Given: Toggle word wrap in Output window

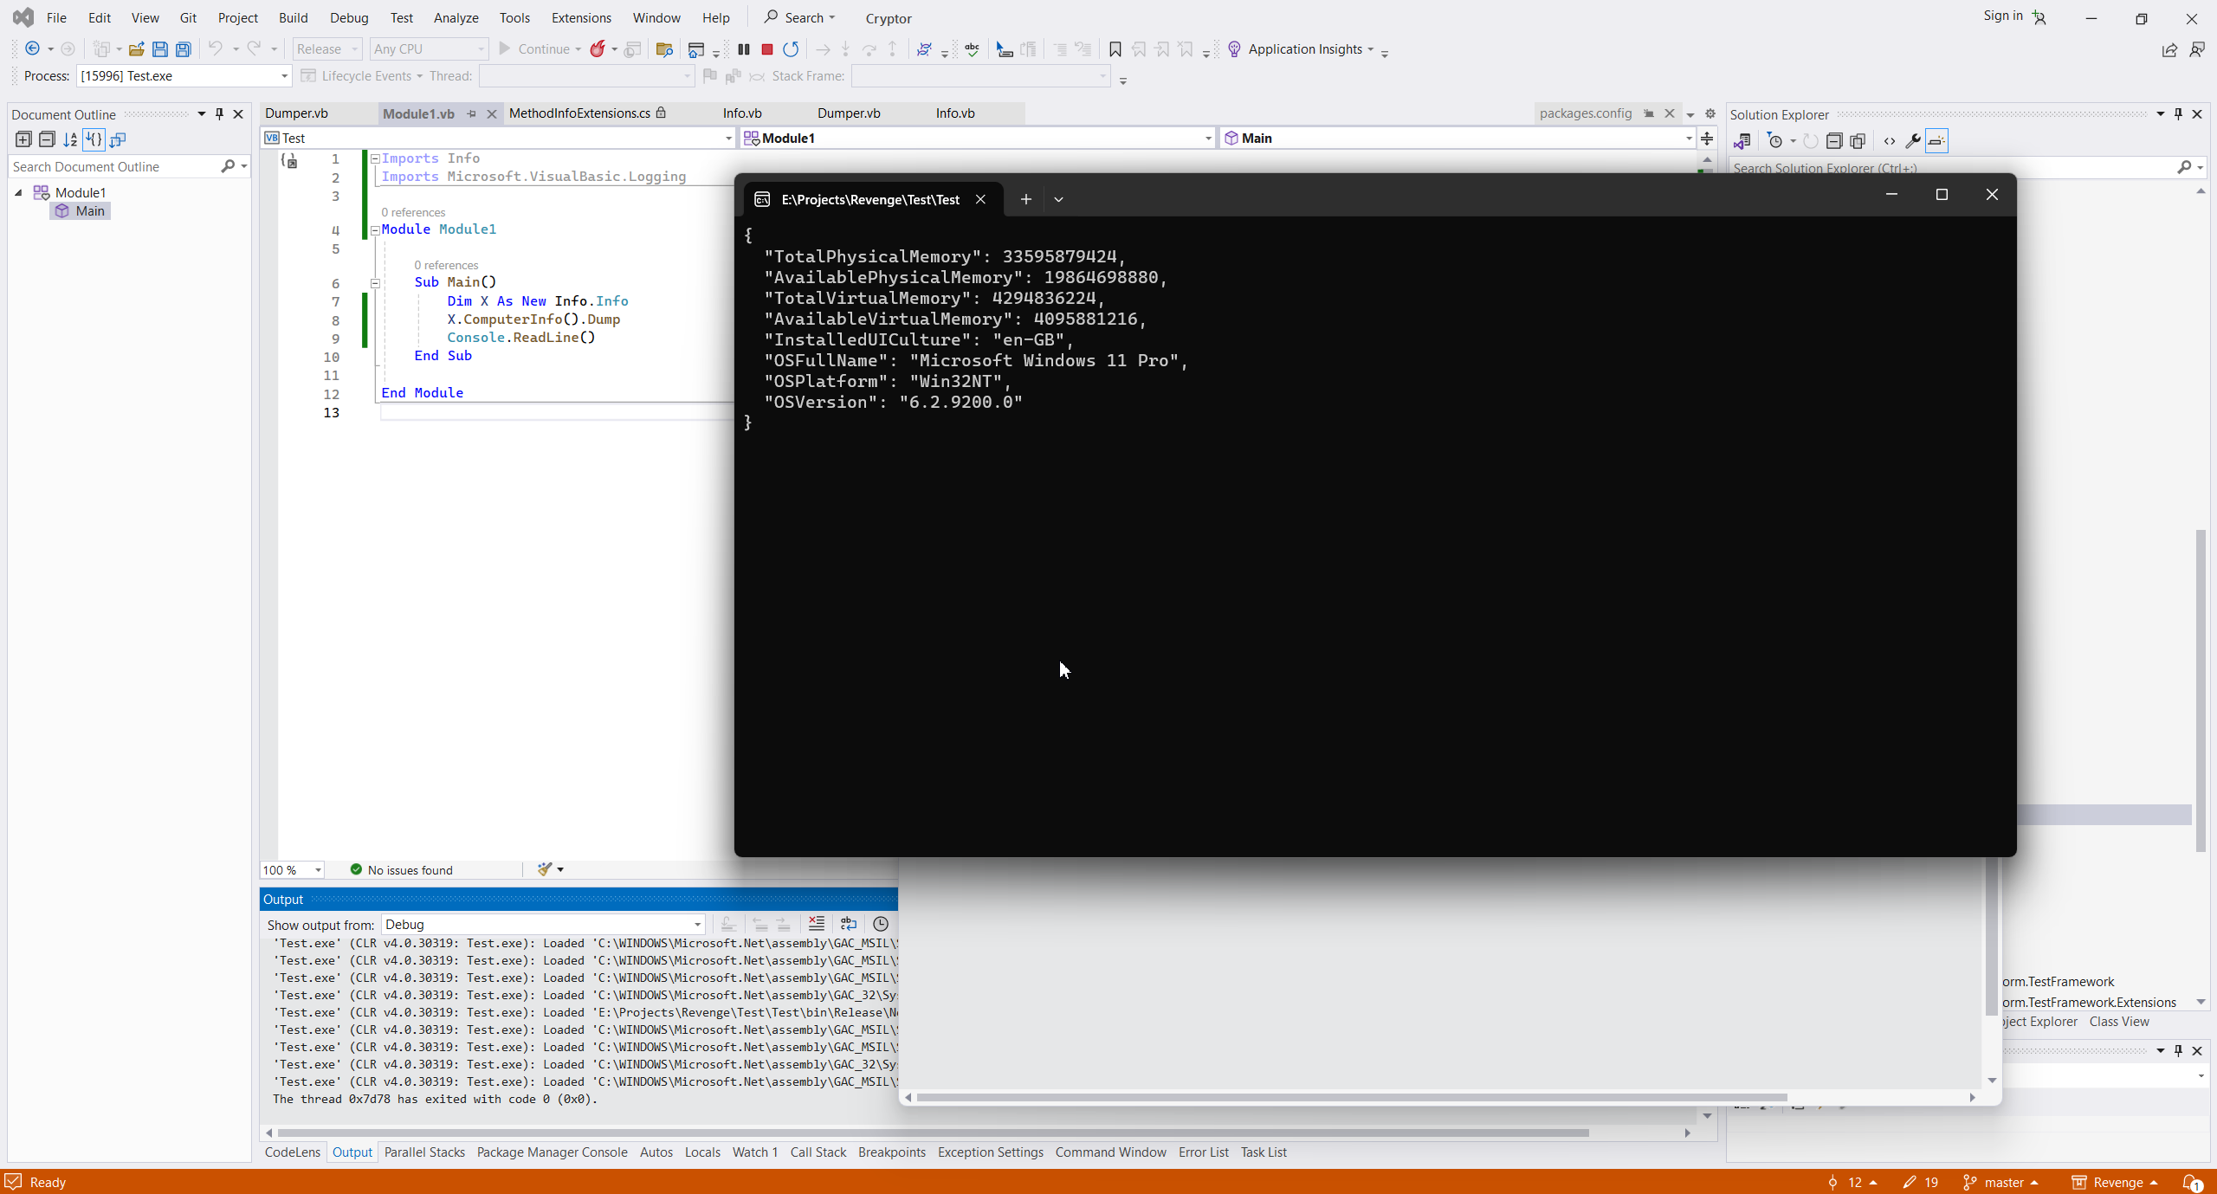Looking at the screenshot, I should point(848,924).
